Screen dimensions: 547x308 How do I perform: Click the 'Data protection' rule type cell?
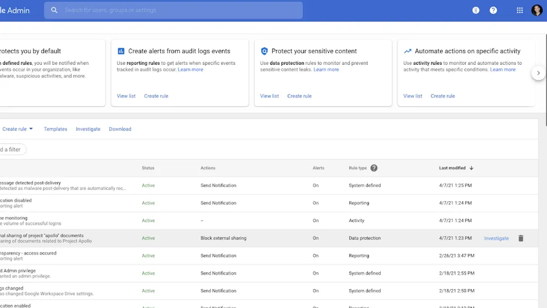click(365, 238)
